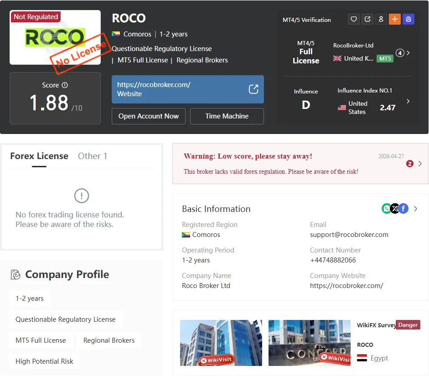Click the user profile icon in header
429x376 pixels.
click(x=381, y=19)
